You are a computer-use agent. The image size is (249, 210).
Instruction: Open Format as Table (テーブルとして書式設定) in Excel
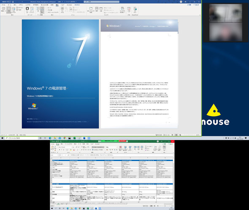point(125,148)
